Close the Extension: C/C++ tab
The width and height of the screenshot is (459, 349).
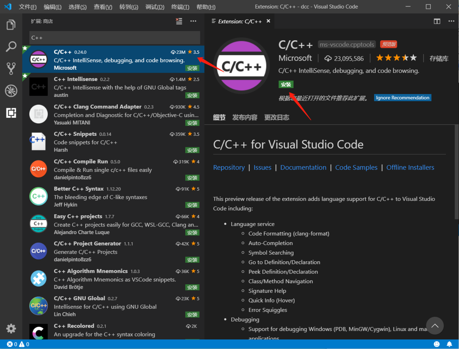pyautogui.click(x=268, y=21)
